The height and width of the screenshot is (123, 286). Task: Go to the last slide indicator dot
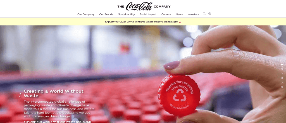click(282, 87)
